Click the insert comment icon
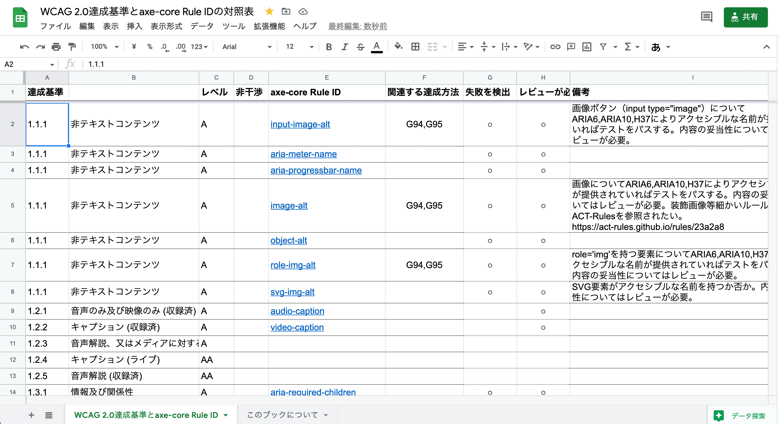The width and height of the screenshot is (778, 424). (571, 47)
